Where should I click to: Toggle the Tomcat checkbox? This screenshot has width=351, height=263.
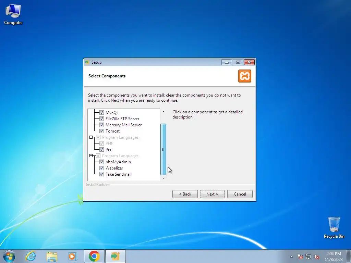point(101,131)
